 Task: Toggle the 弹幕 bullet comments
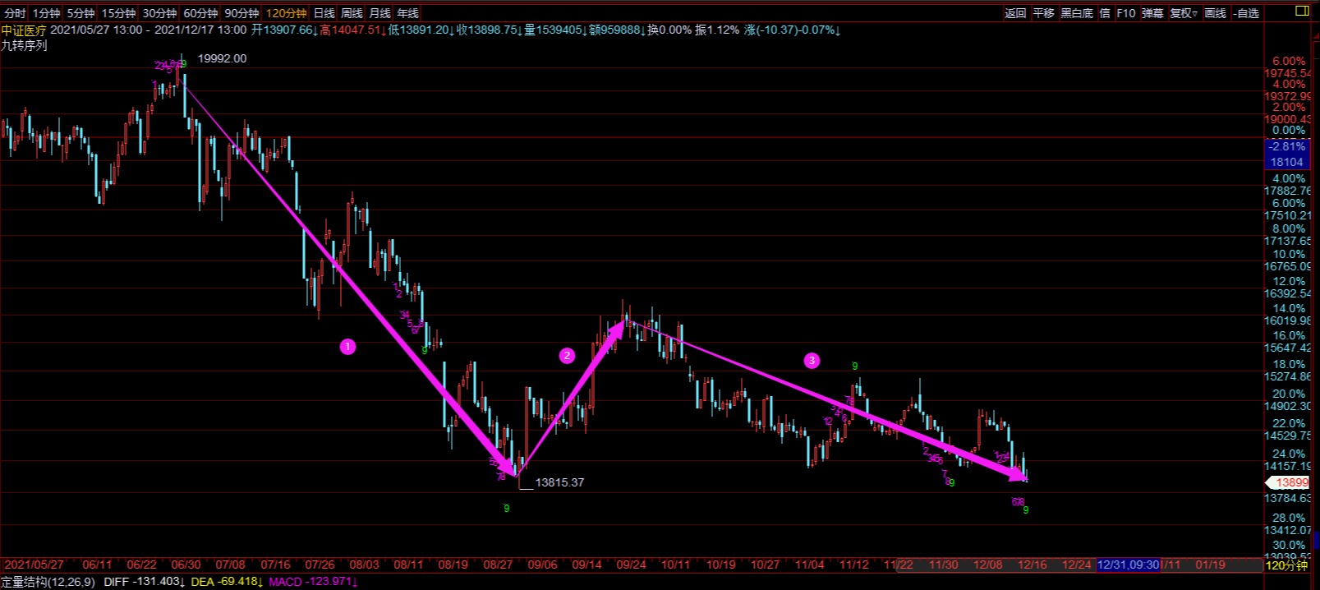pyautogui.click(x=1152, y=13)
